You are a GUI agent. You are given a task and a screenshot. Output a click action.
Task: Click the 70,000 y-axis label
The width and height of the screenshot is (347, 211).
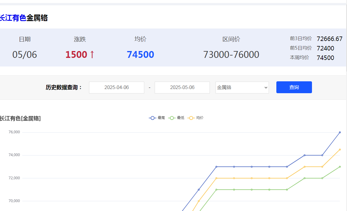pyautogui.click(x=14, y=201)
